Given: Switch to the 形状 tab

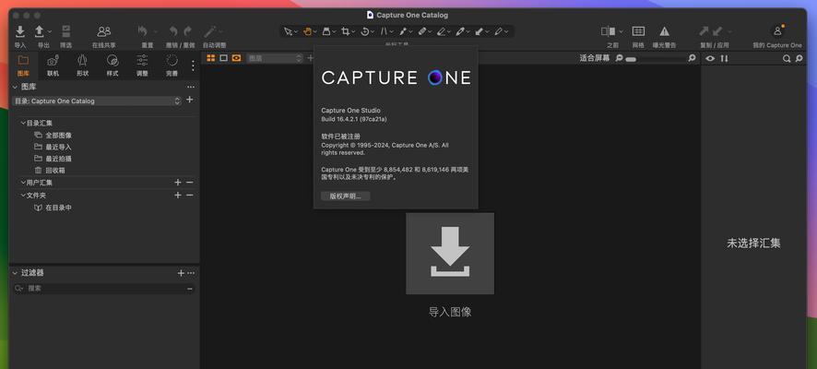Looking at the screenshot, I should [82, 65].
